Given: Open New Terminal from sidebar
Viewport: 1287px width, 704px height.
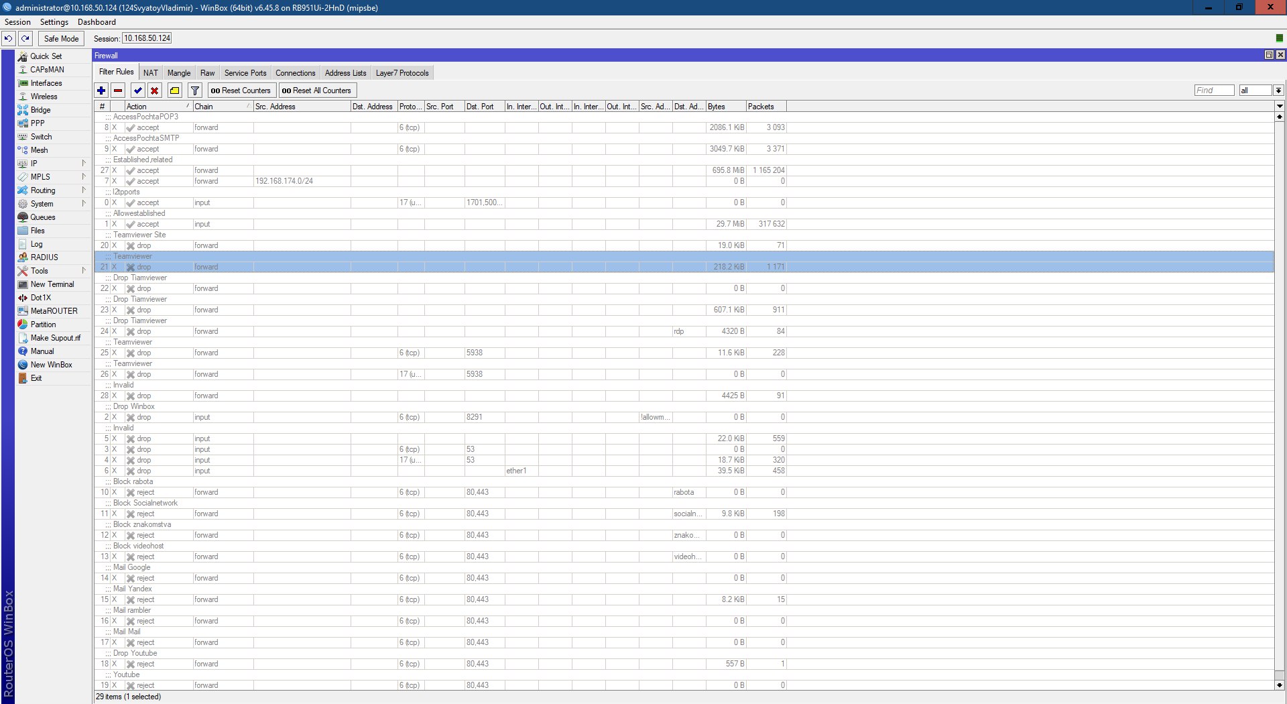Looking at the screenshot, I should point(54,284).
